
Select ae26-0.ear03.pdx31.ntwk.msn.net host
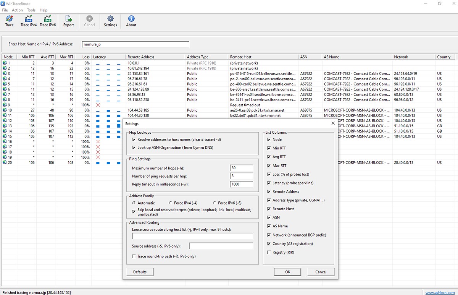click(257, 110)
